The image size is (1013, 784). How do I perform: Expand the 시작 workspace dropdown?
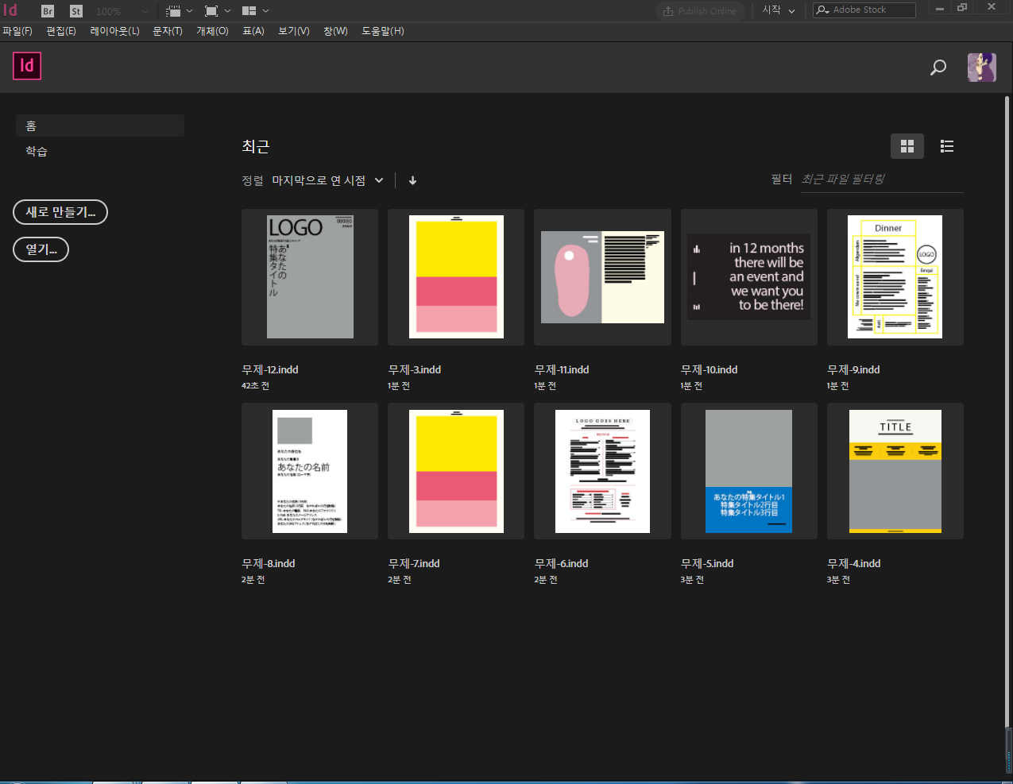point(777,11)
